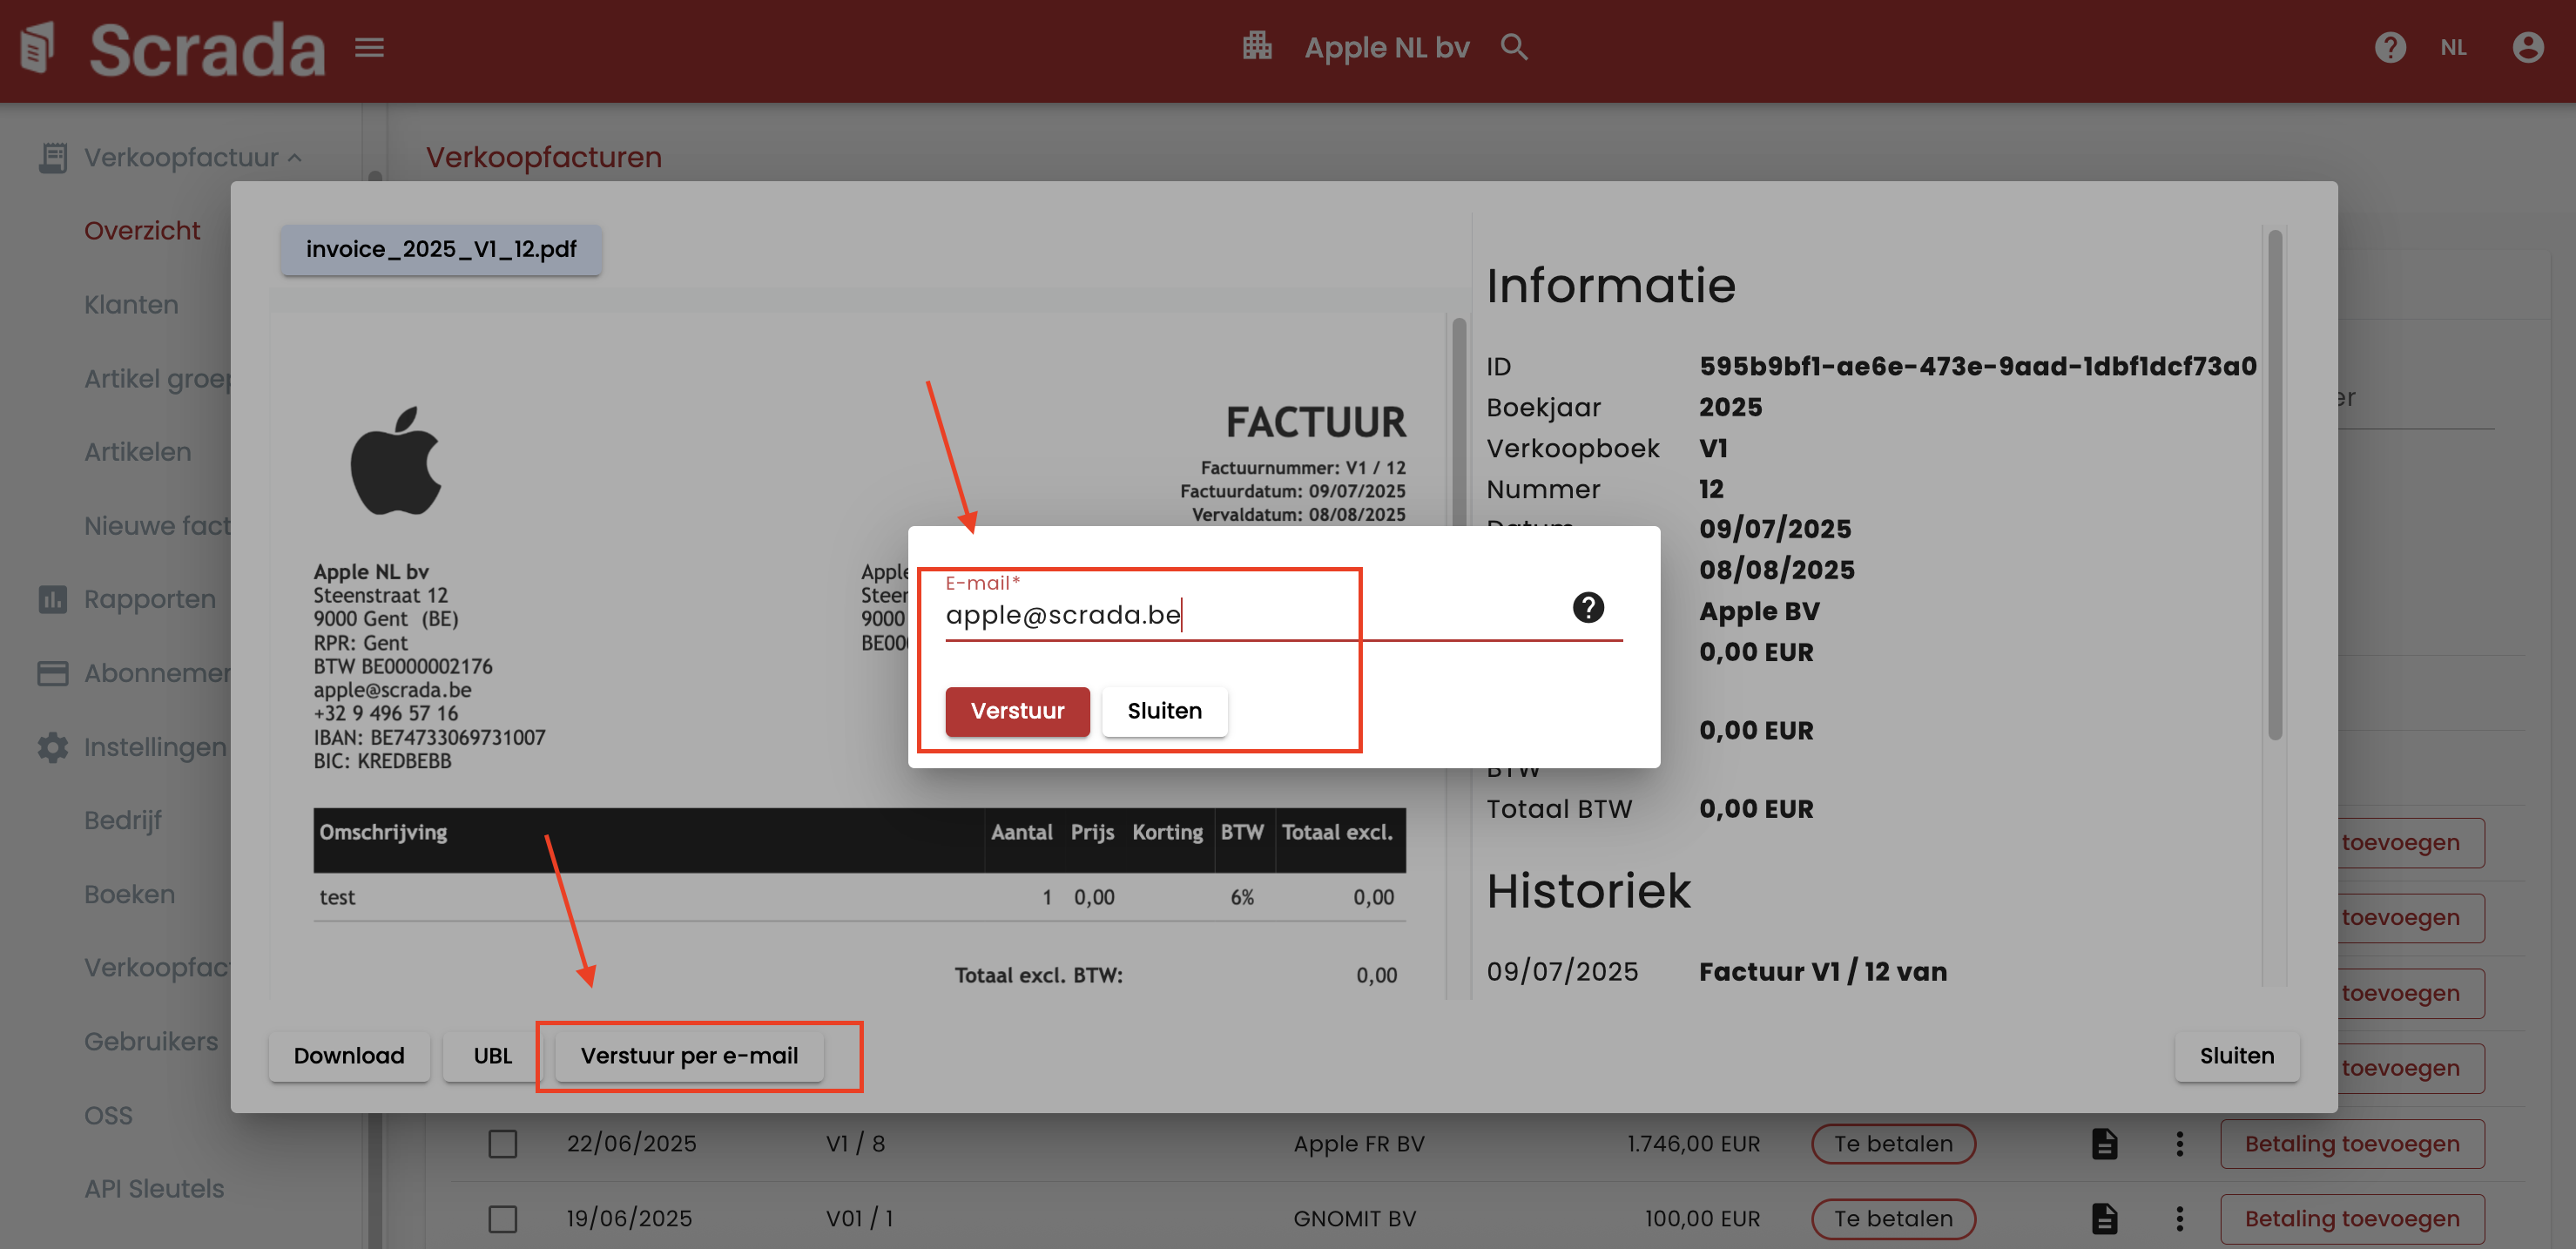This screenshot has height=1249, width=2576.
Task: Click the company building icon in header
Action: pos(1257,46)
